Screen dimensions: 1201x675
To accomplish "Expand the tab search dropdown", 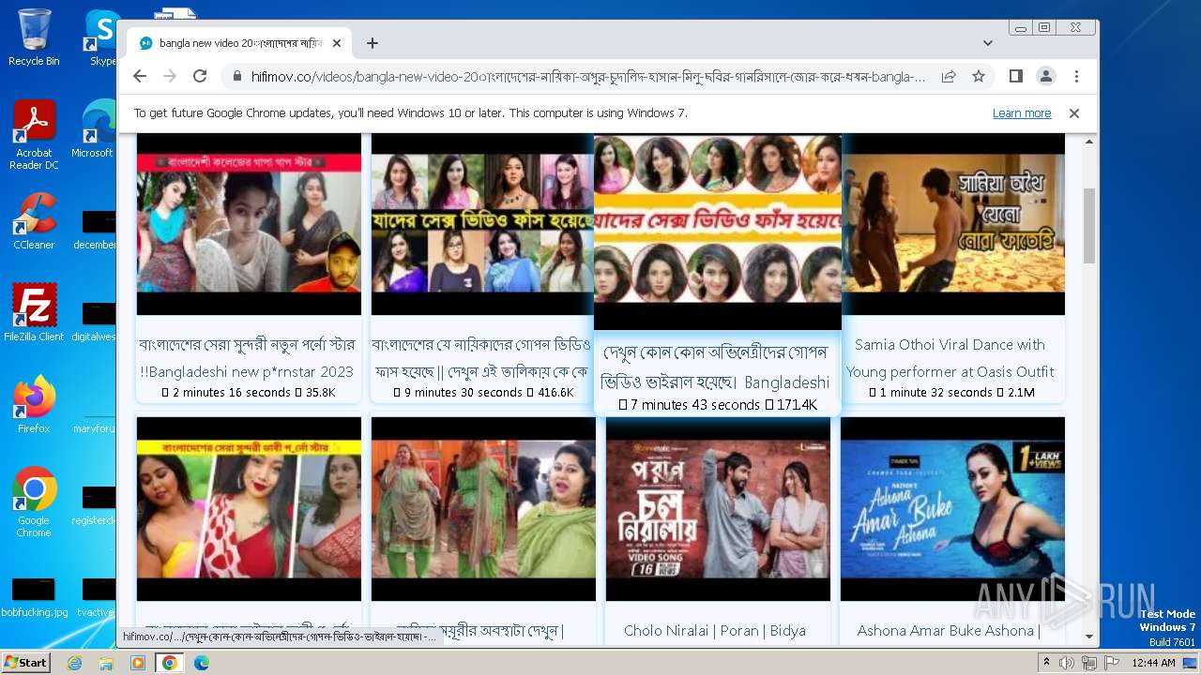I will click(988, 43).
